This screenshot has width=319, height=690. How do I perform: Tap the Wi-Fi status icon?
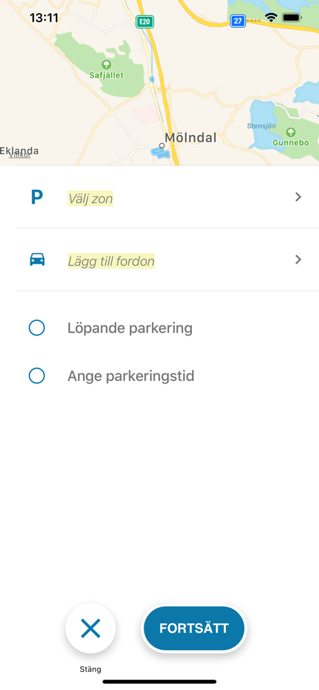tap(271, 18)
